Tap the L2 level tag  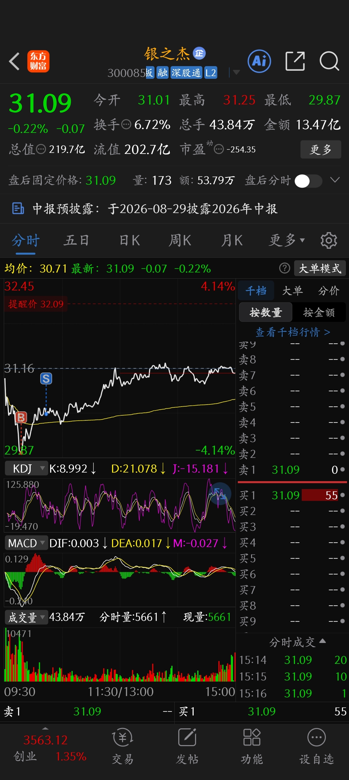(x=211, y=73)
